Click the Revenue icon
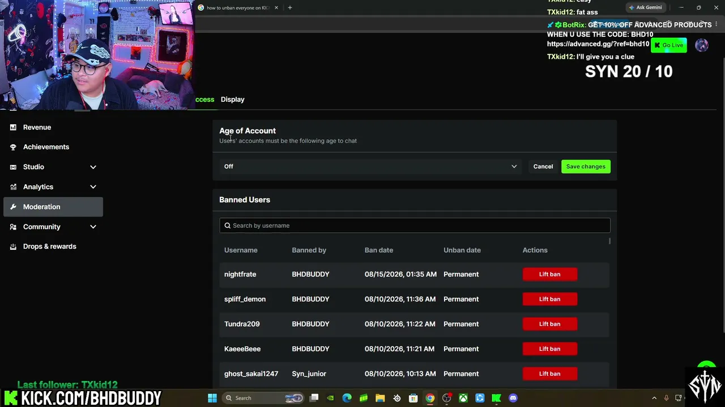The image size is (725, 407). (x=13, y=127)
